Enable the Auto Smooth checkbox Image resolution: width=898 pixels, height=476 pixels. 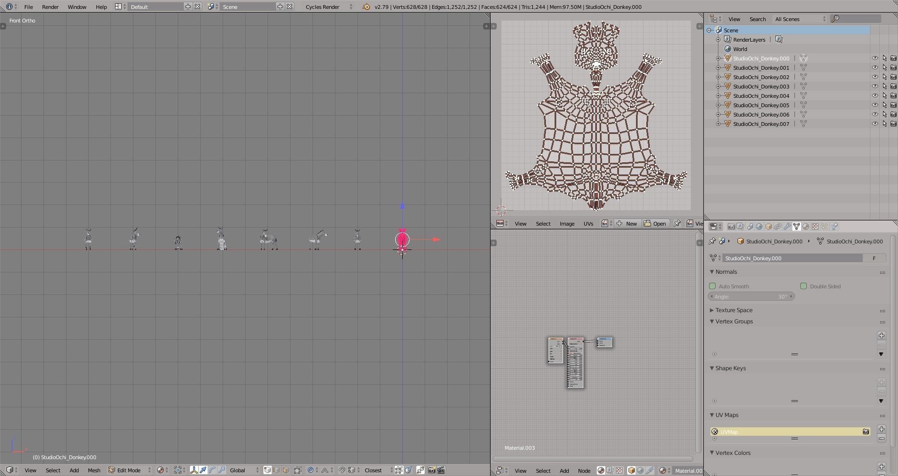(x=712, y=286)
